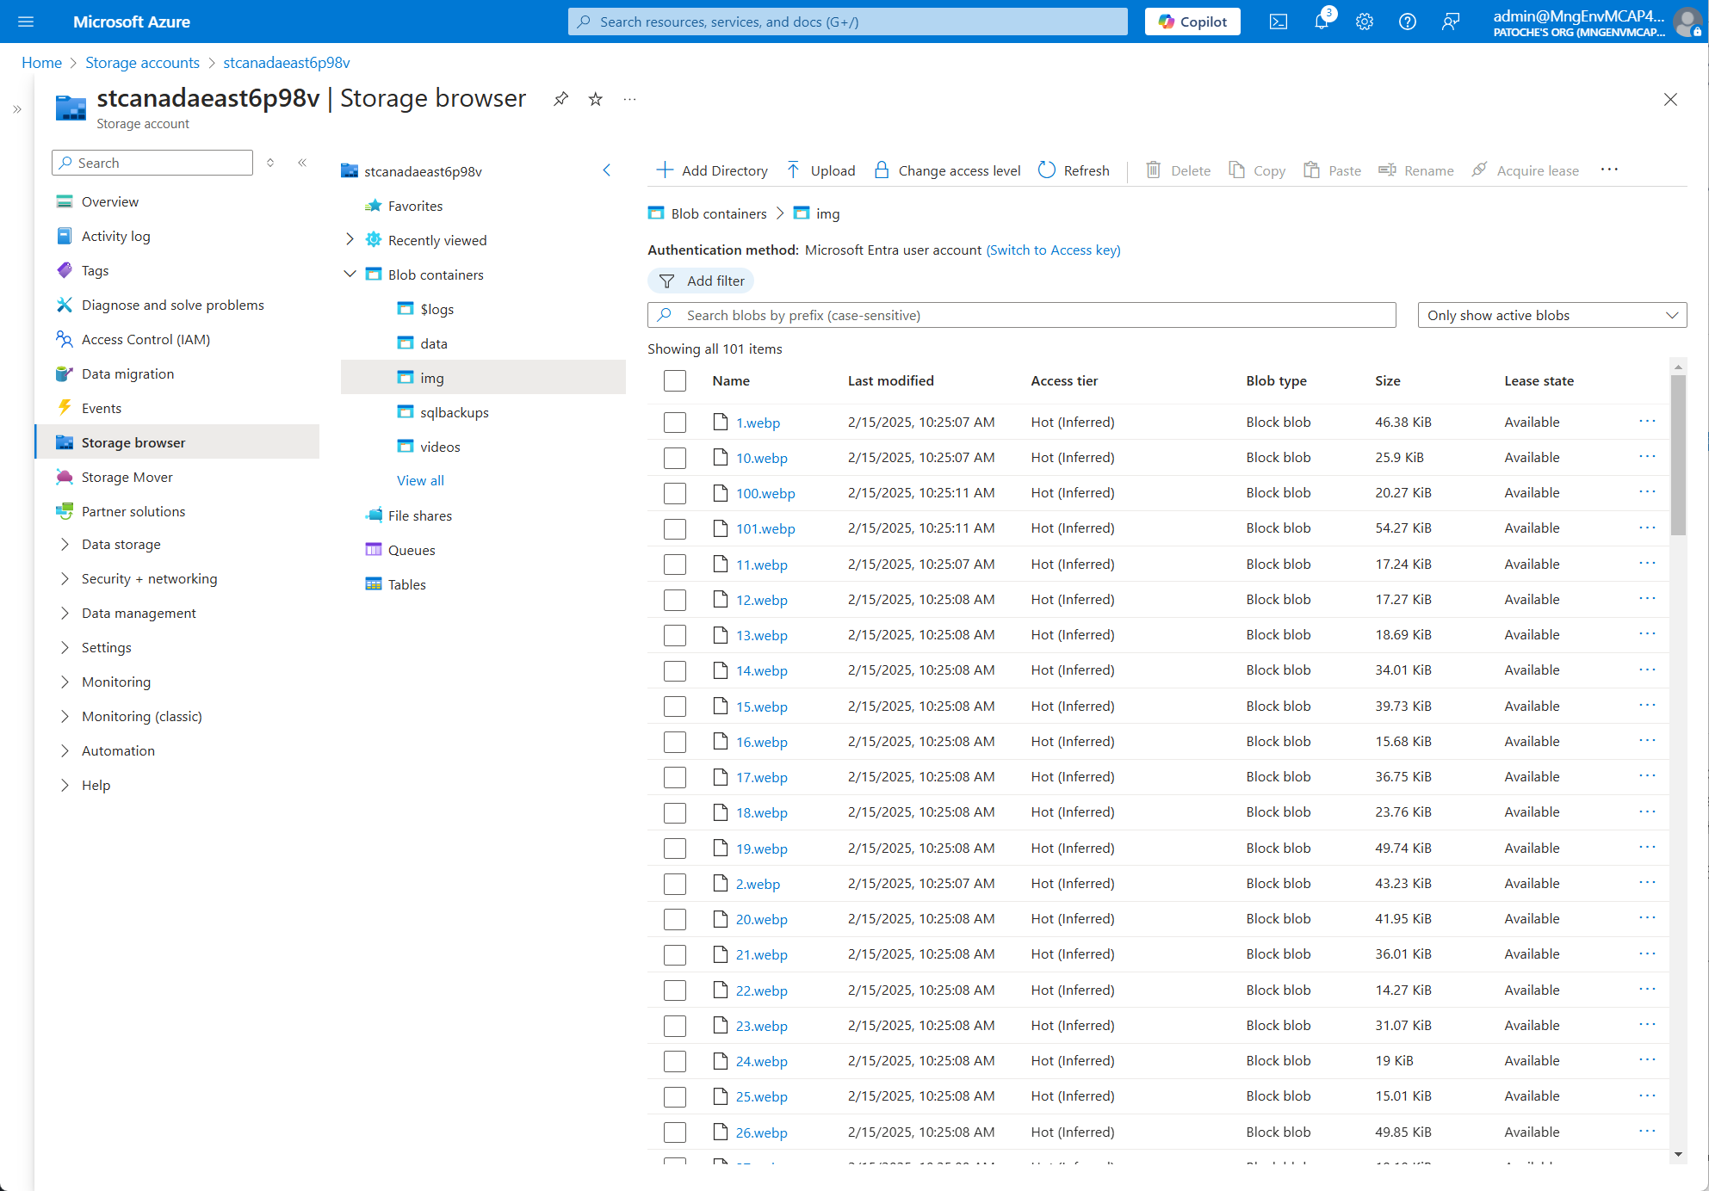Check the select-all blobs checkbox
1709x1191 pixels.
(x=674, y=380)
